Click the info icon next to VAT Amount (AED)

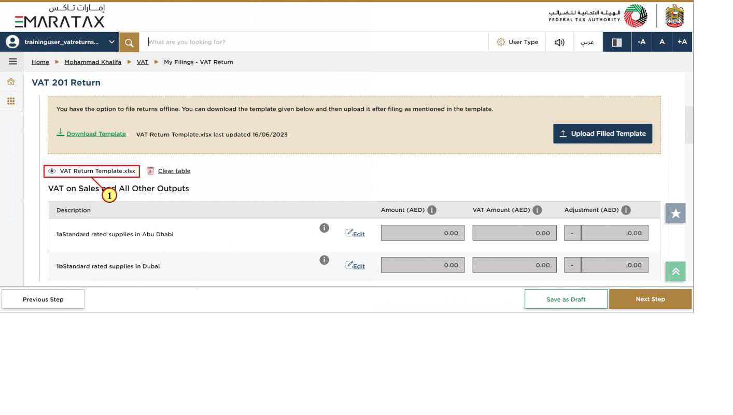coord(537,210)
